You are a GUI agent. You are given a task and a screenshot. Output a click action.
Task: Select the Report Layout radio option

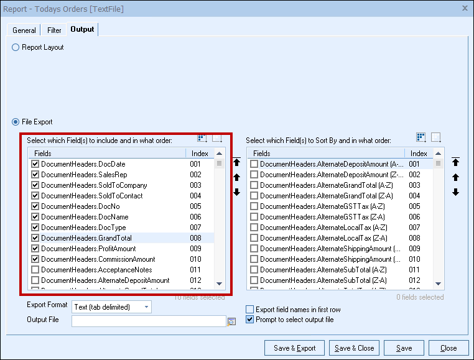click(x=16, y=47)
